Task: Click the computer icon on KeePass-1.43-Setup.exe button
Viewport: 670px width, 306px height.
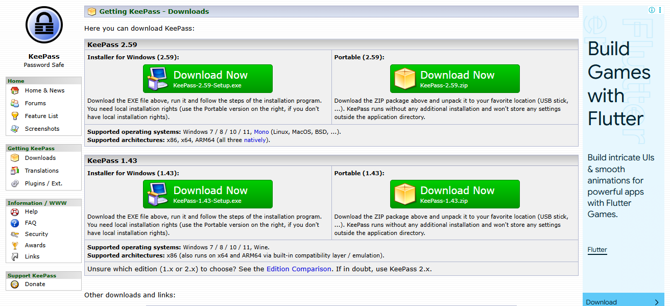Action: click(x=158, y=195)
